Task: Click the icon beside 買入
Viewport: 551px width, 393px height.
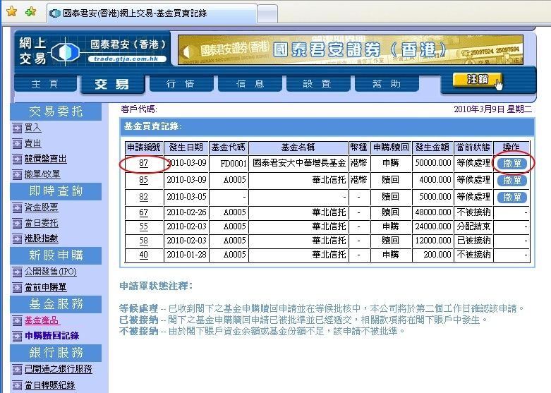Action: (17, 128)
